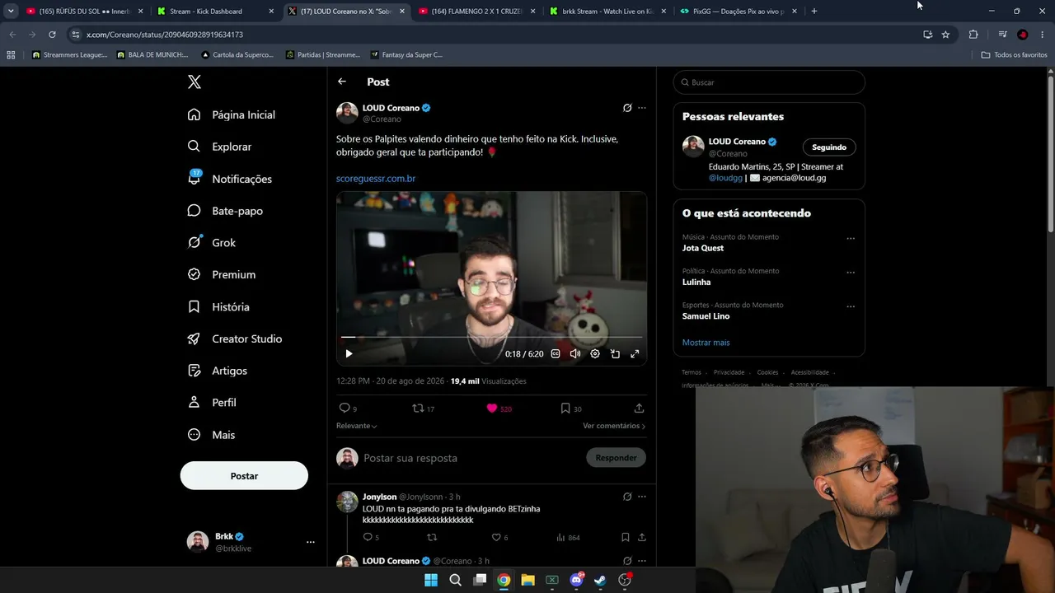
Task: Open the Samuel Lino trending topic
Action: (706, 316)
